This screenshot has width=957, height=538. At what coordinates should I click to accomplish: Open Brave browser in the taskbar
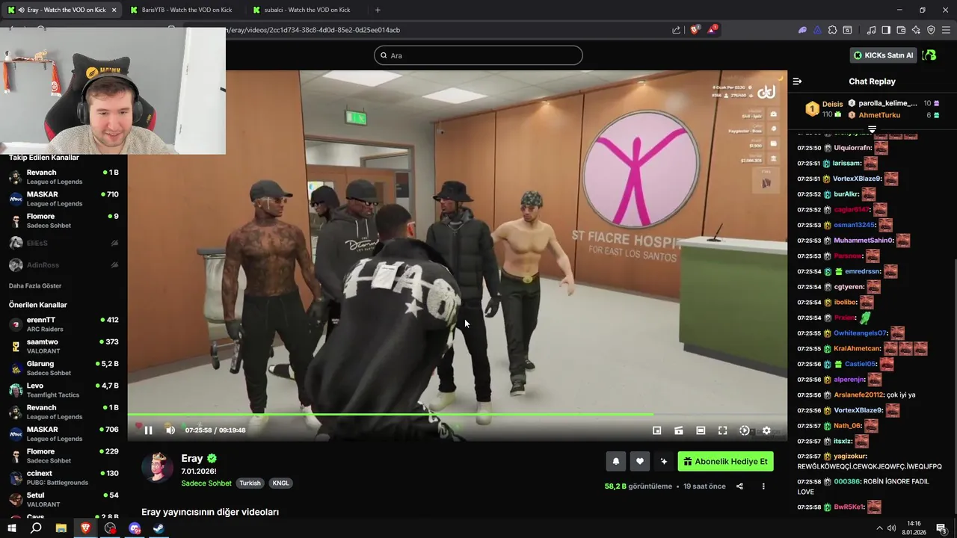(85, 528)
